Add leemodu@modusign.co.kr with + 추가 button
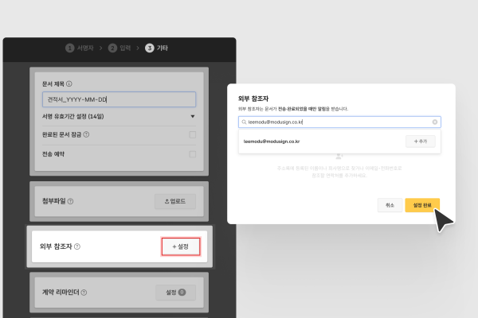The width and height of the screenshot is (478, 318). coord(420,141)
